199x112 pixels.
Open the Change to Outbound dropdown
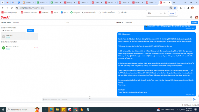pyautogui.click(x=157, y=23)
